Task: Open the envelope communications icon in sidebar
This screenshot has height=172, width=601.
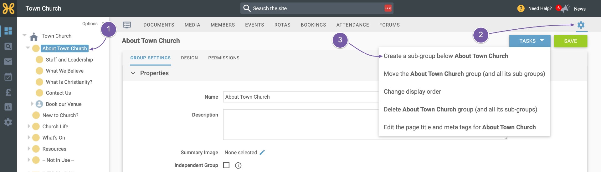Action: 8,61
